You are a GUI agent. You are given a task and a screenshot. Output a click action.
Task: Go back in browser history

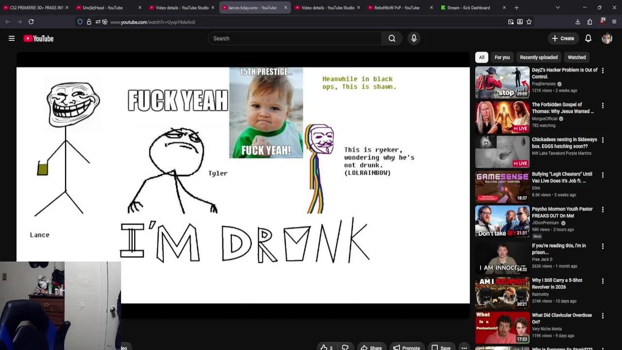[8, 22]
